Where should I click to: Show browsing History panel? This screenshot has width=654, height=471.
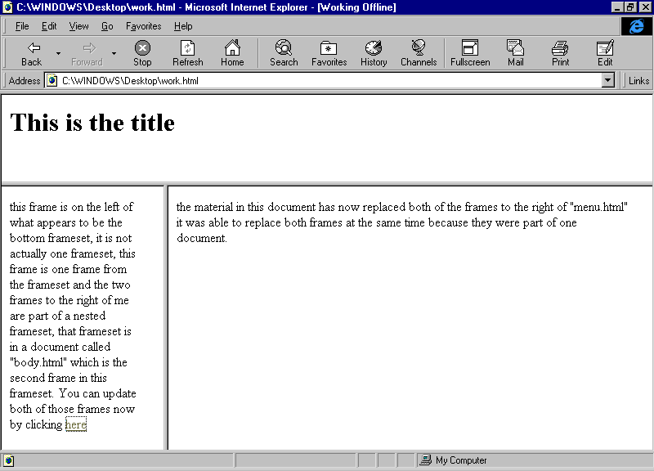(x=374, y=53)
